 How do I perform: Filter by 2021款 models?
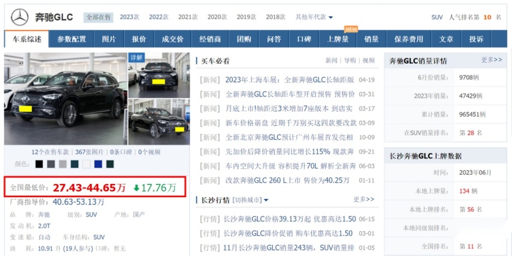[x=187, y=17]
